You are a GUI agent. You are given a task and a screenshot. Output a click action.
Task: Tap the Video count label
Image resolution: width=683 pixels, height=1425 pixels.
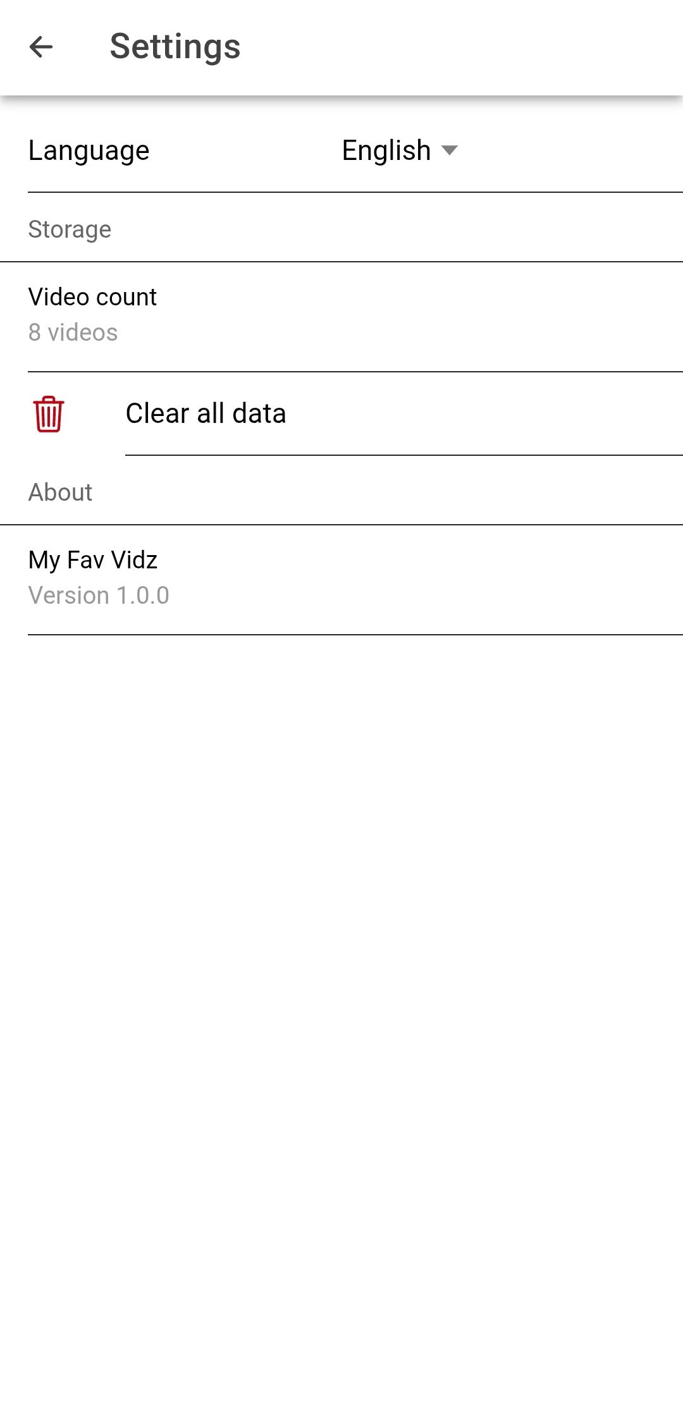tap(92, 297)
